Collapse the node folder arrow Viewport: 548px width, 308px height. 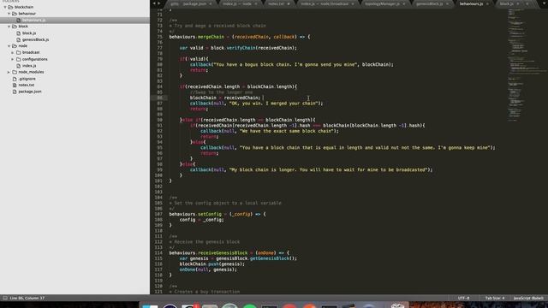(9, 46)
